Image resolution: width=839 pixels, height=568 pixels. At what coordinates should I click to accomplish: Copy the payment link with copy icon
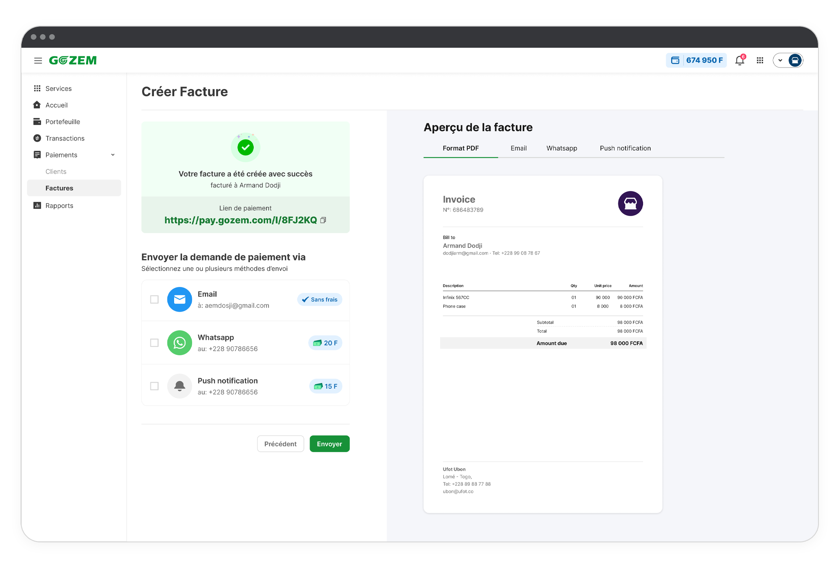click(x=323, y=220)
